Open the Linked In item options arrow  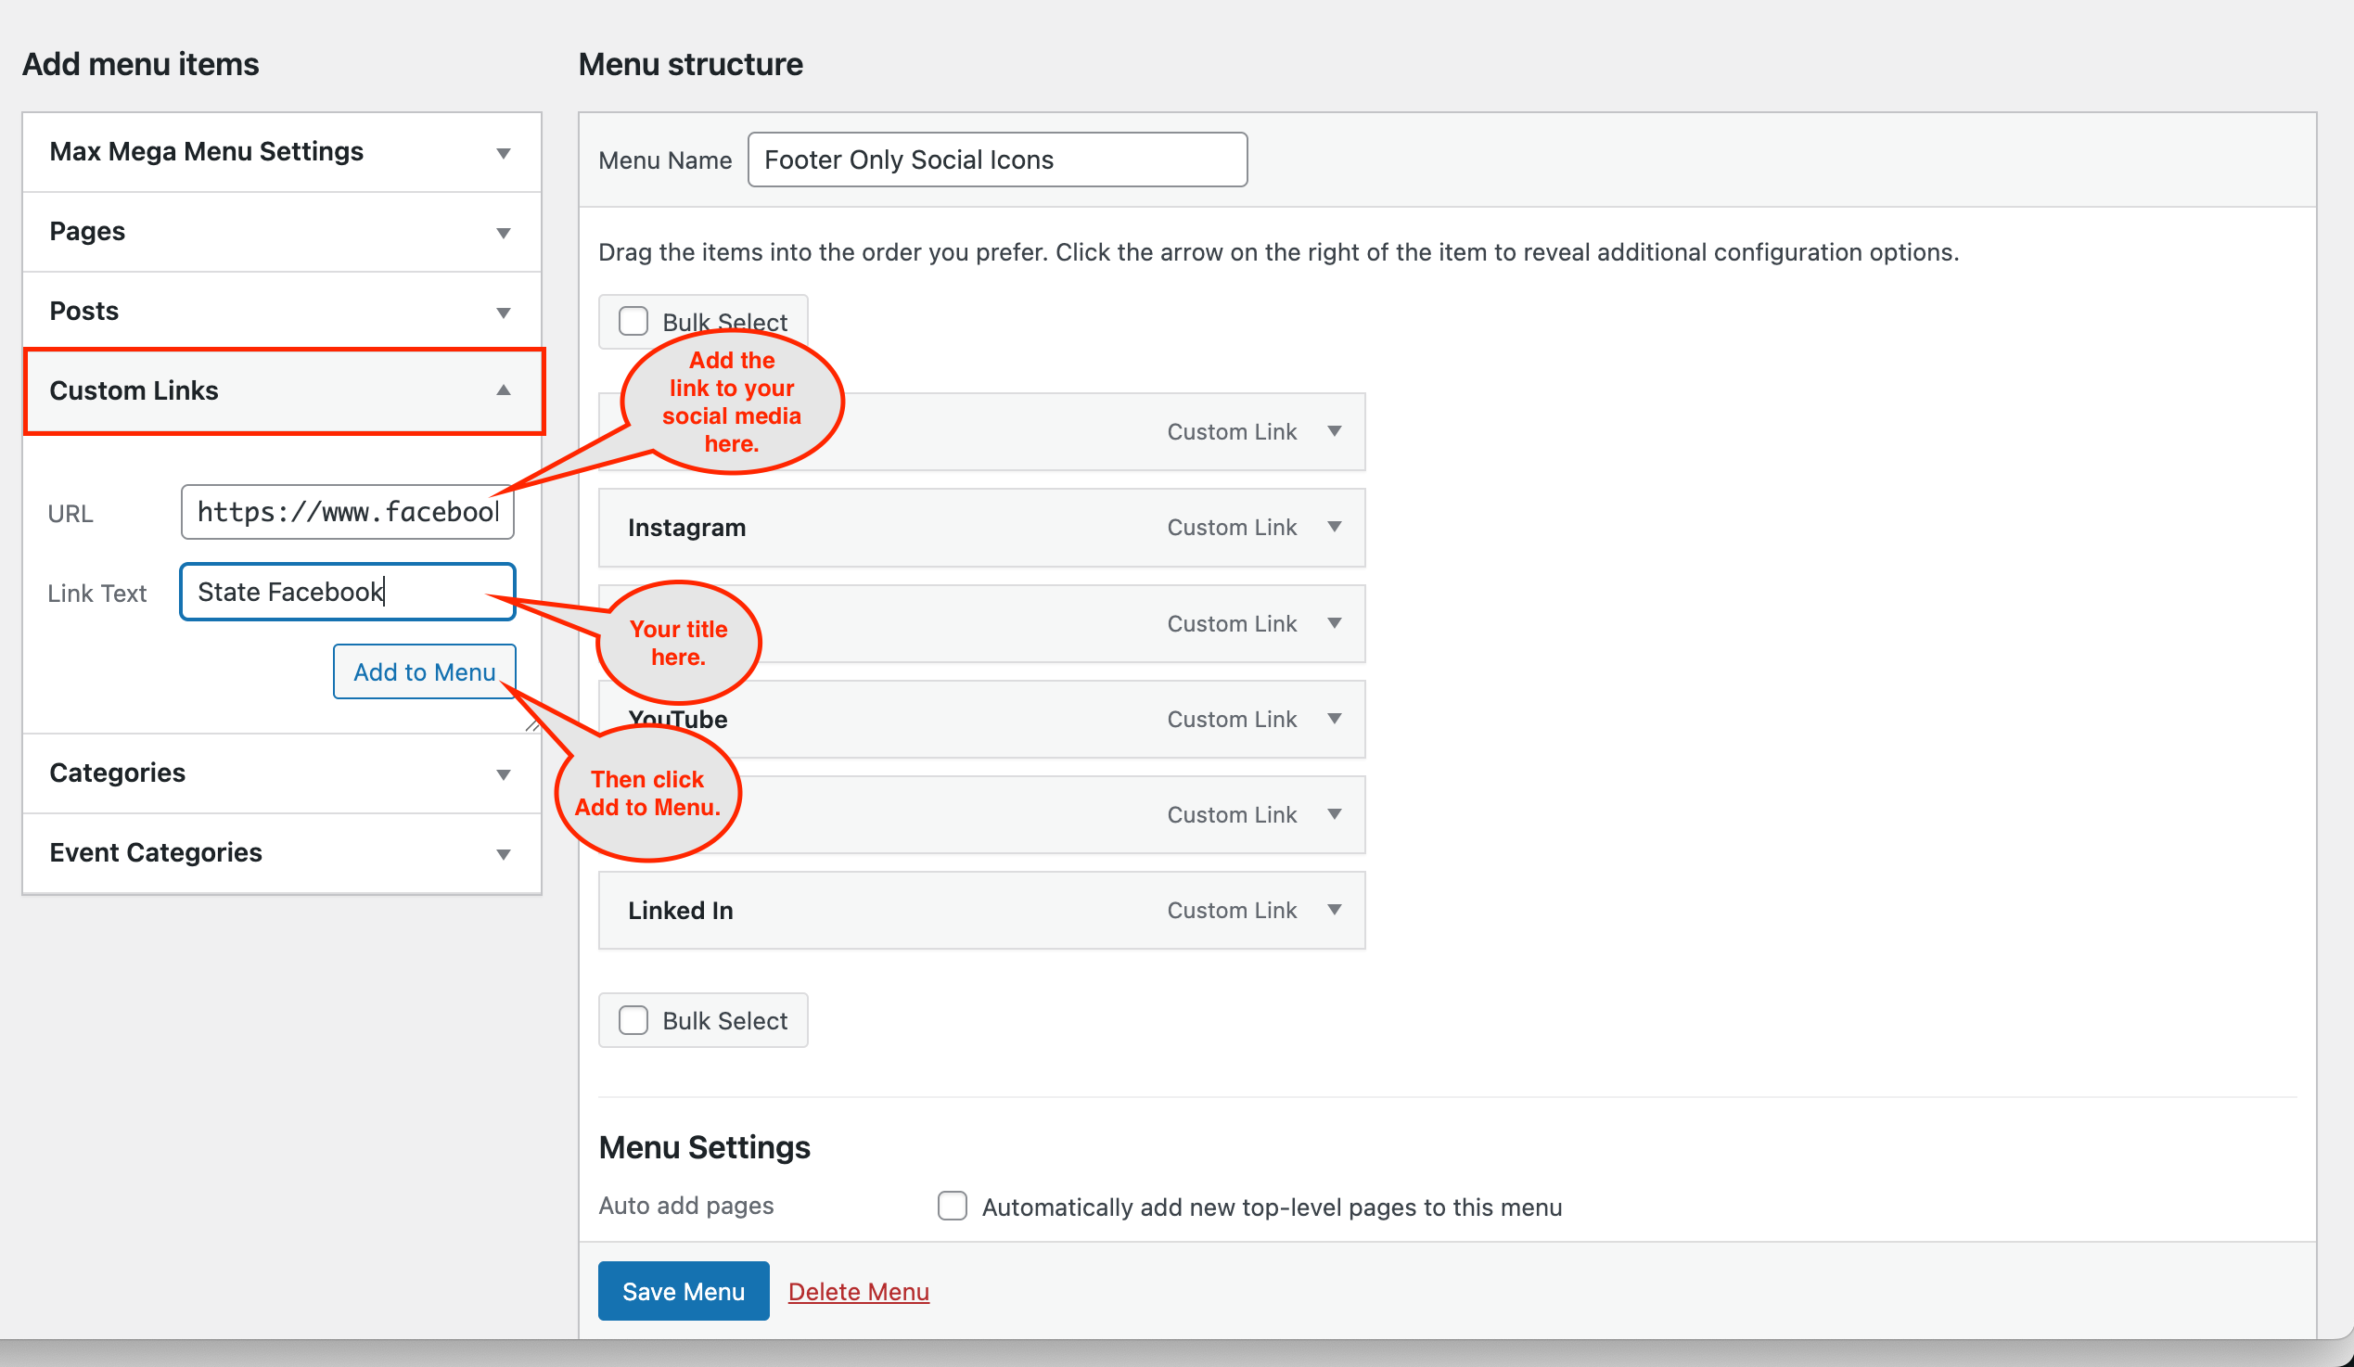(x=1334, y=911)
